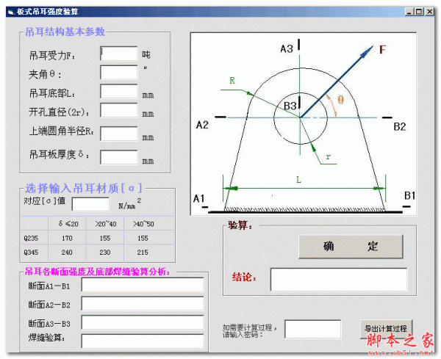Click the A2 label in diagram

tap(202, 125)
